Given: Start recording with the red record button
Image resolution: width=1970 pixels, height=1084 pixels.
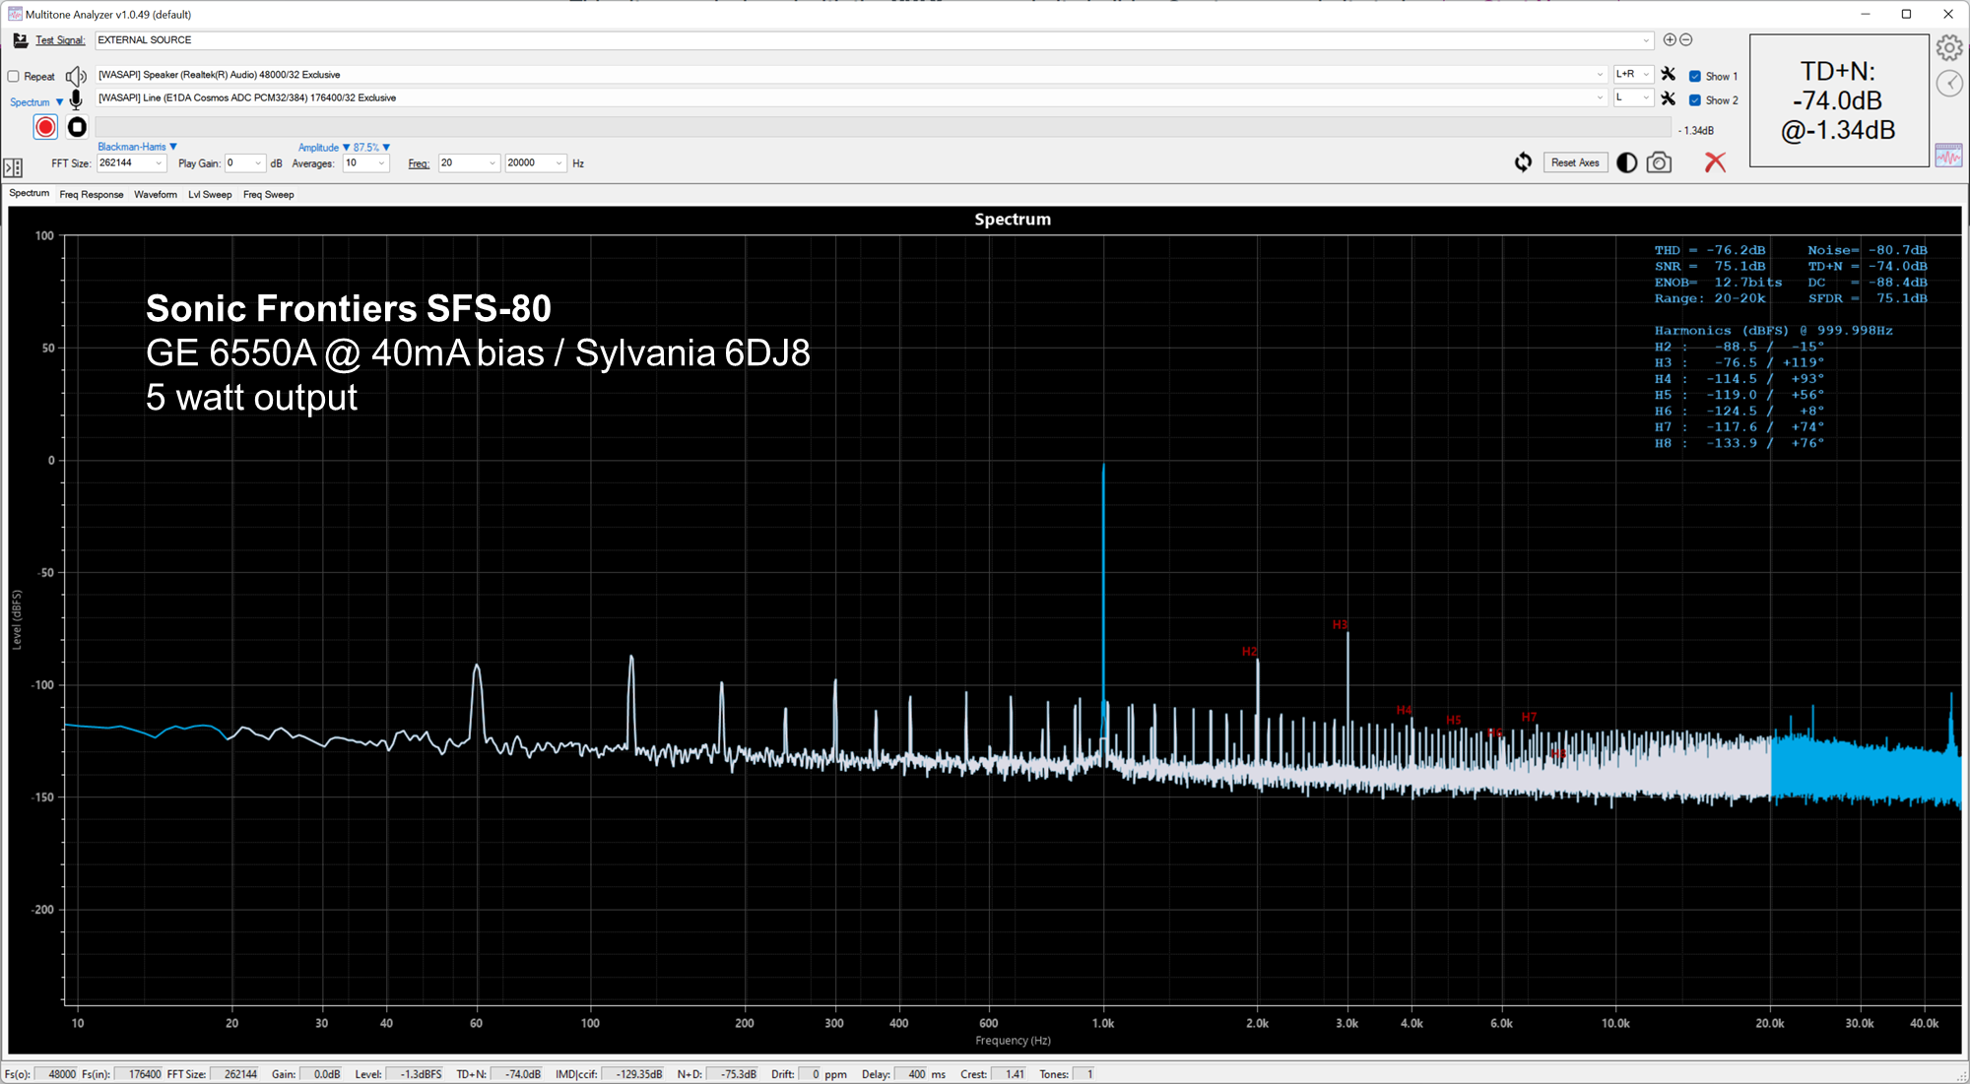Looking at the screenshot, I should (x=45, y=127).
